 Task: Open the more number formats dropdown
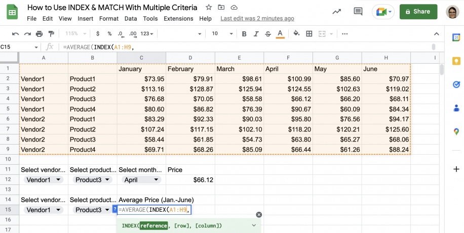[x=147, y=34]
